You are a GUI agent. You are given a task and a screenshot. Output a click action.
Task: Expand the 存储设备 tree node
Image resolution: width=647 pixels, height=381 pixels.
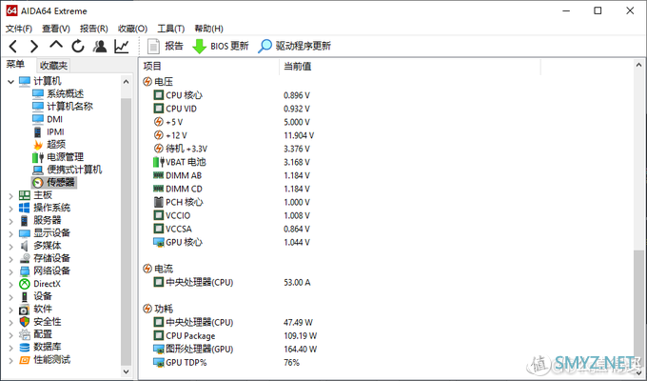coord(10,259)
